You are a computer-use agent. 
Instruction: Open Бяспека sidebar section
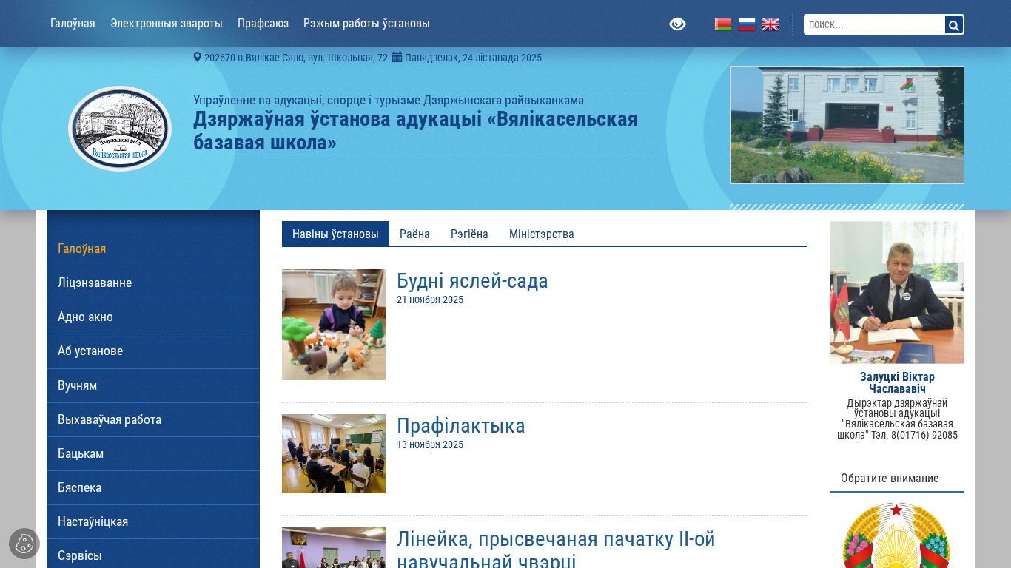pyautogui.click(x=153, y=487)
